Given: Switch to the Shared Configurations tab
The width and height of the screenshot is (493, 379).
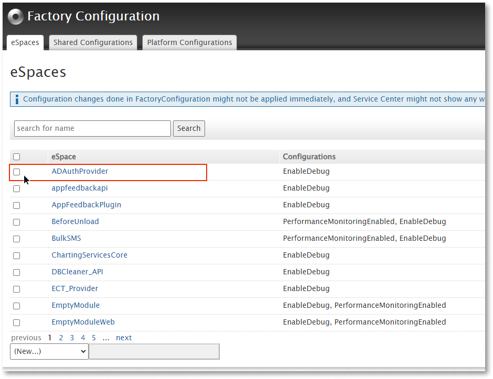Looking at the screenshot, I should 93,42.
